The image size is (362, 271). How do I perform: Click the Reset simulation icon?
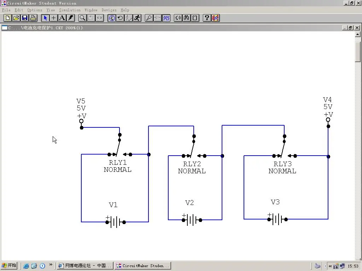pos(120,18)
